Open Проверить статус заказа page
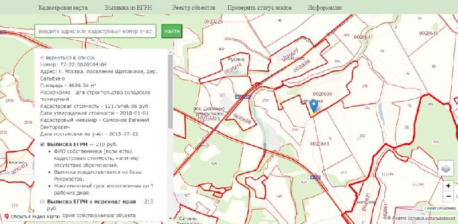458x224 pixels. [259, 7]
